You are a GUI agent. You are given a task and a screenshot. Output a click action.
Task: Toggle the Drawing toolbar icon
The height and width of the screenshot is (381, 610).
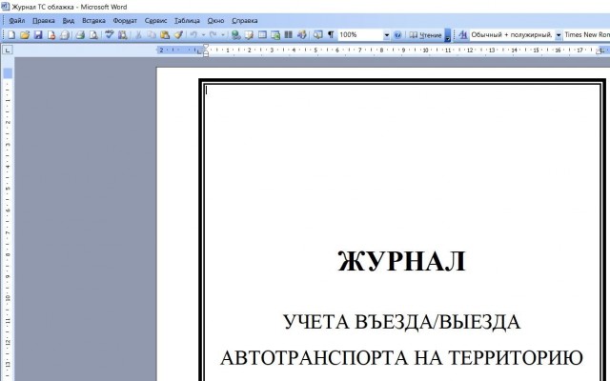click(301, 35)
